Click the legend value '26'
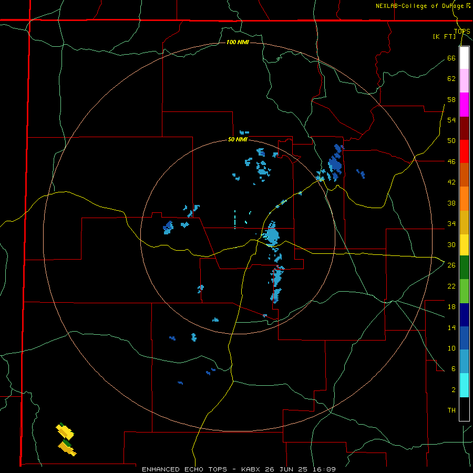This screenshot has height=473, width=473. 451,265
